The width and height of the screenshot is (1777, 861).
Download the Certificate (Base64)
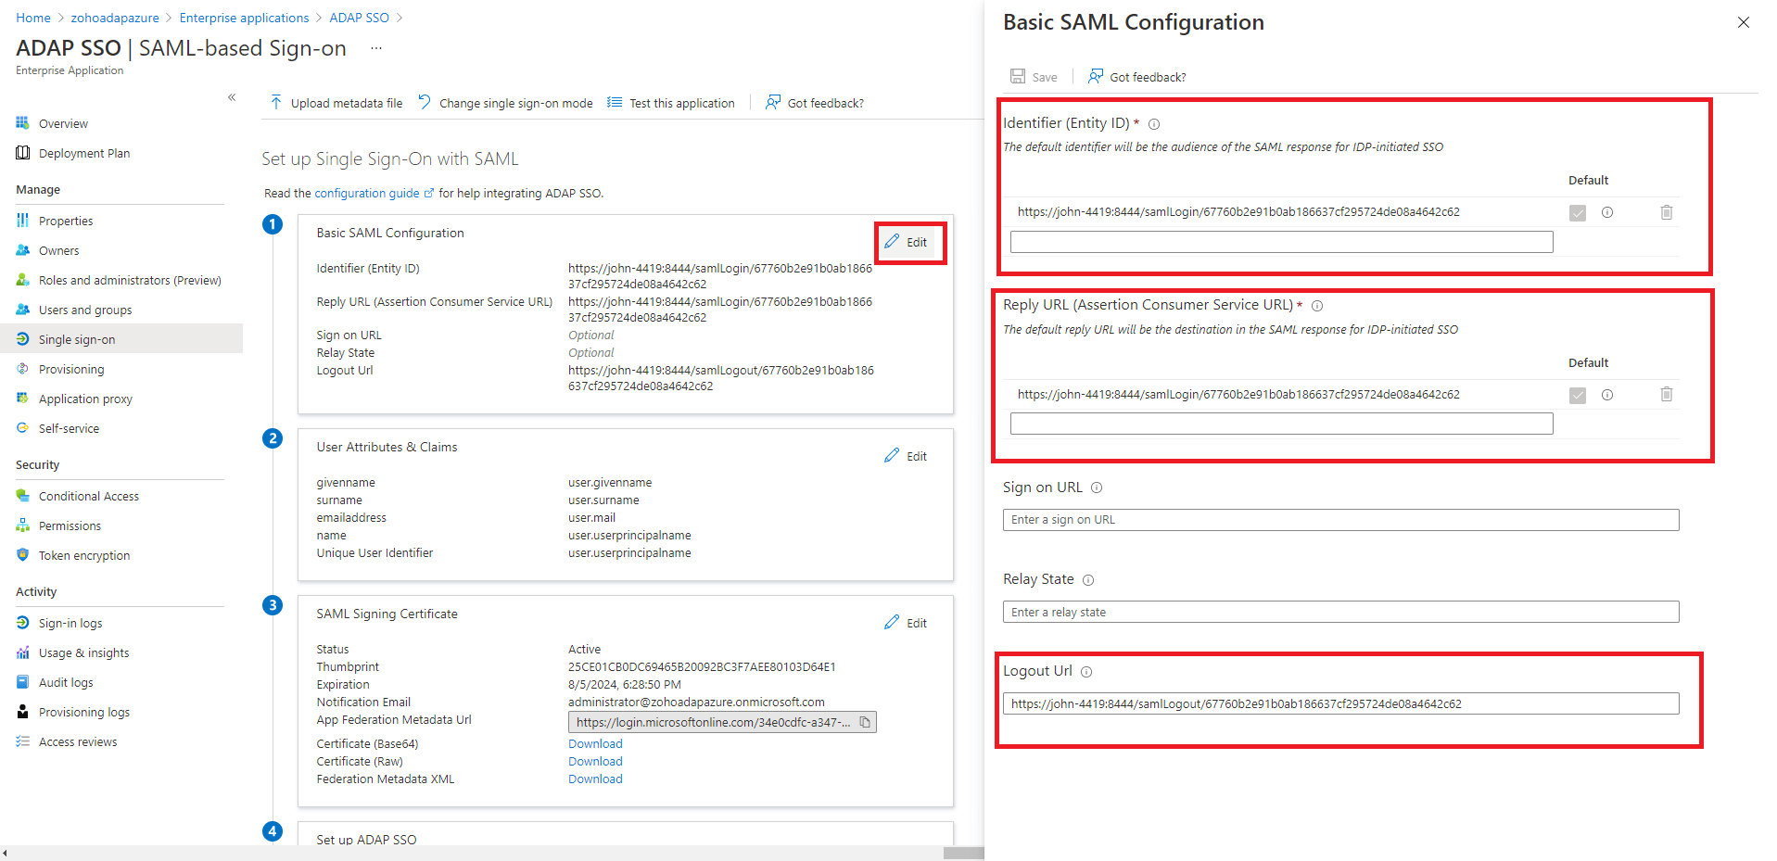pos(595,744)
